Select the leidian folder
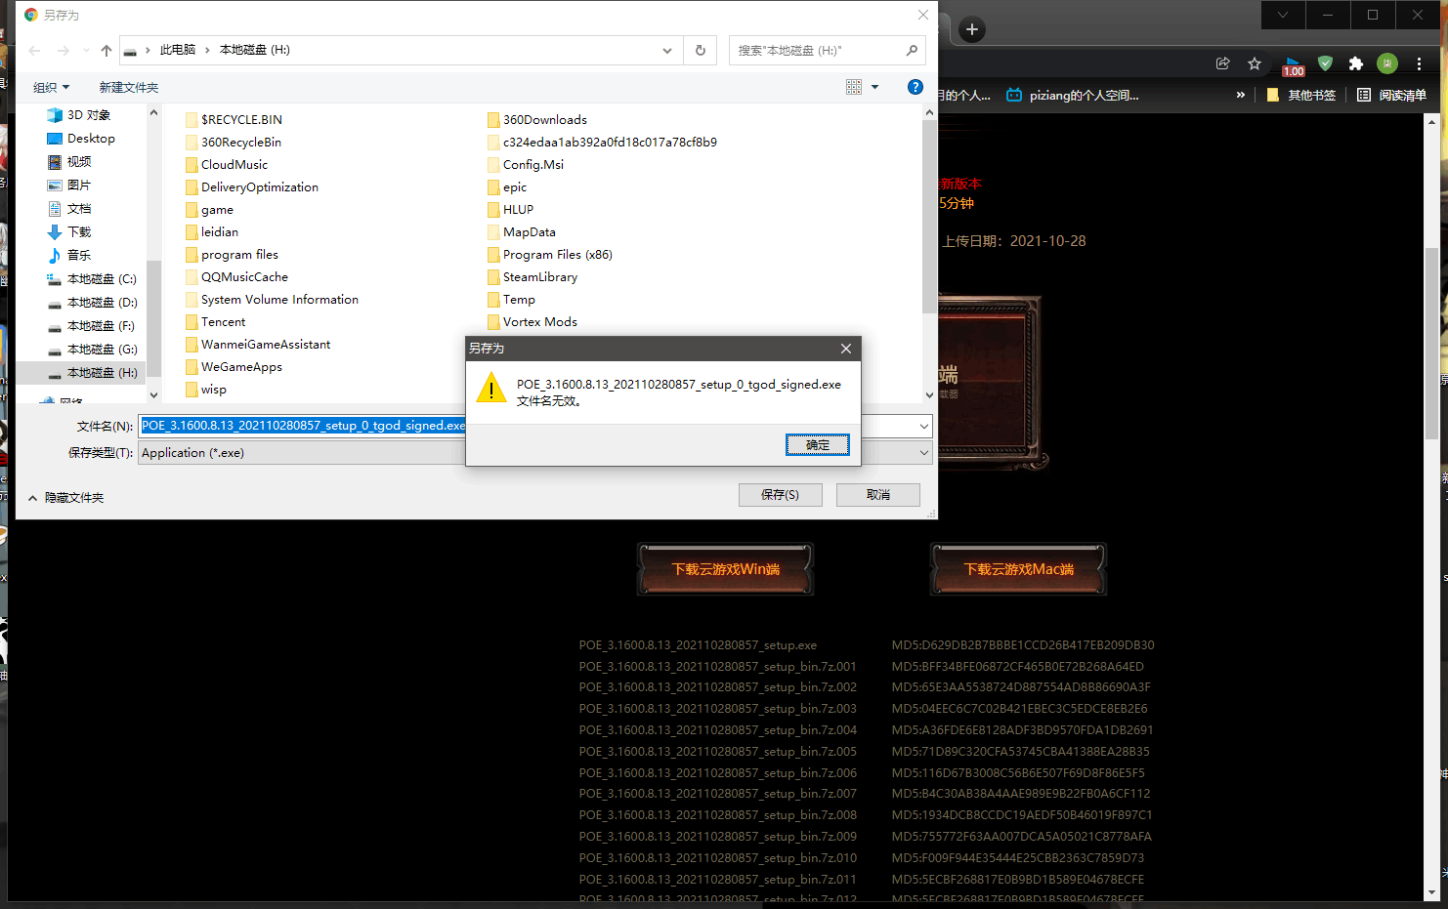Screen dimensions: 1448x909 [x=211, y=232]
